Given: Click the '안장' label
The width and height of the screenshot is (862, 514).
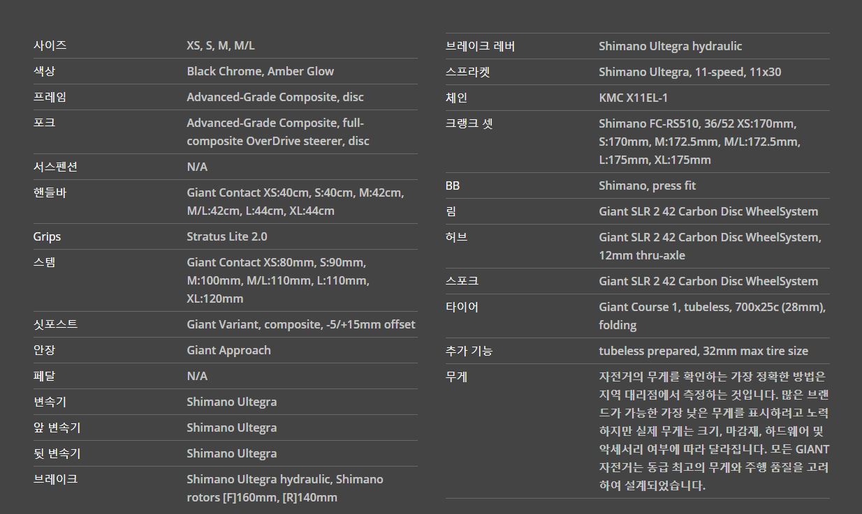Looking at the screenshot, I should click(45, 350).
